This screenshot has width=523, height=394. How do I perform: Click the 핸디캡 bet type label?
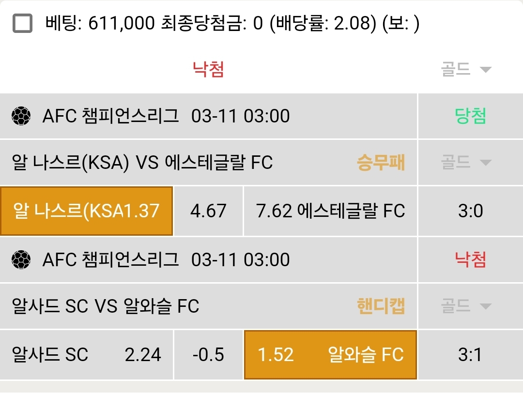click(381, 306)
